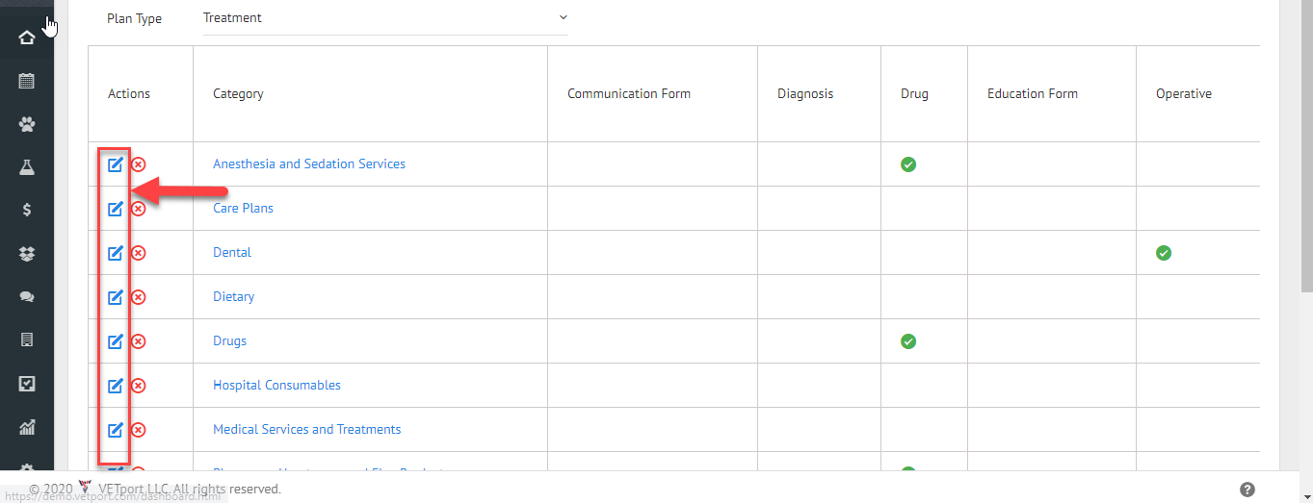
Task: Remove the Drugs category with the red X
Action: pyautogui.click(x=139, y=341)
